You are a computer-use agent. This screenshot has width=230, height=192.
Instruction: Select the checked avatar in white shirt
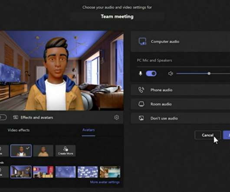[21, 151]
